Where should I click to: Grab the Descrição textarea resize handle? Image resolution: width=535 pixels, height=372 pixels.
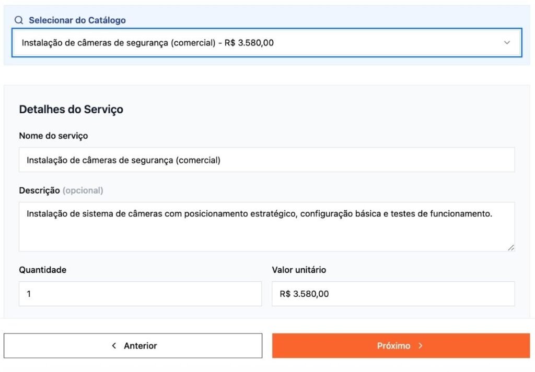click(x=510, y=248)
